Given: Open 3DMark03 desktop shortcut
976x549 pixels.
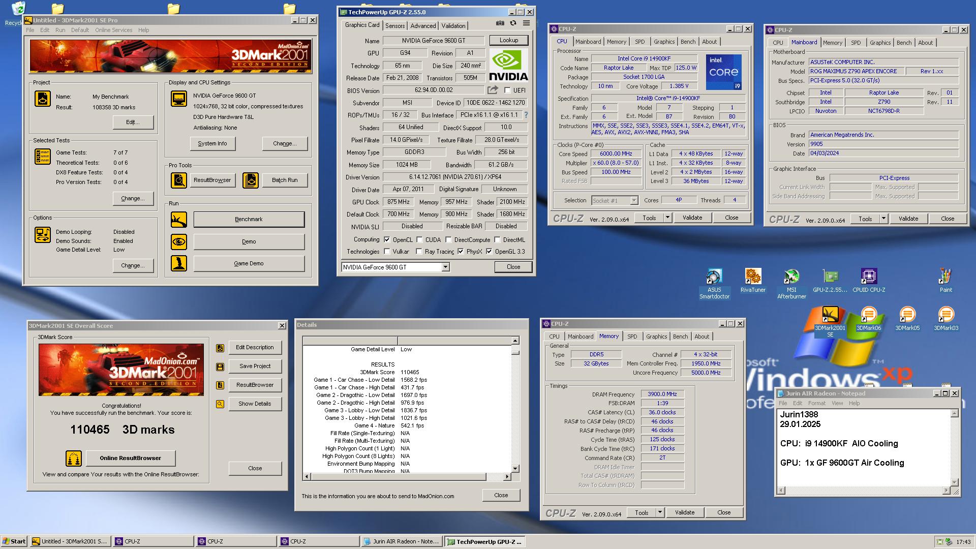Looking at the screenshot, I should 945,319.
